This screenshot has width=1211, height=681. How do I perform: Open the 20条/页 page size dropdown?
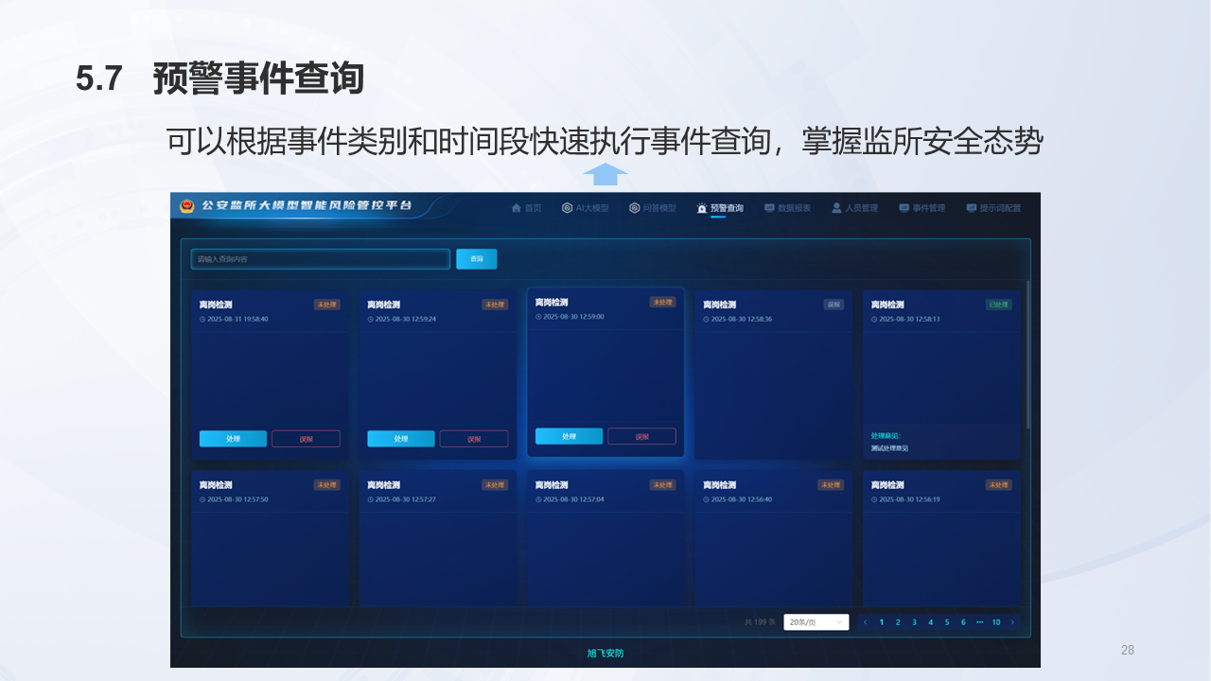[816, 622]
